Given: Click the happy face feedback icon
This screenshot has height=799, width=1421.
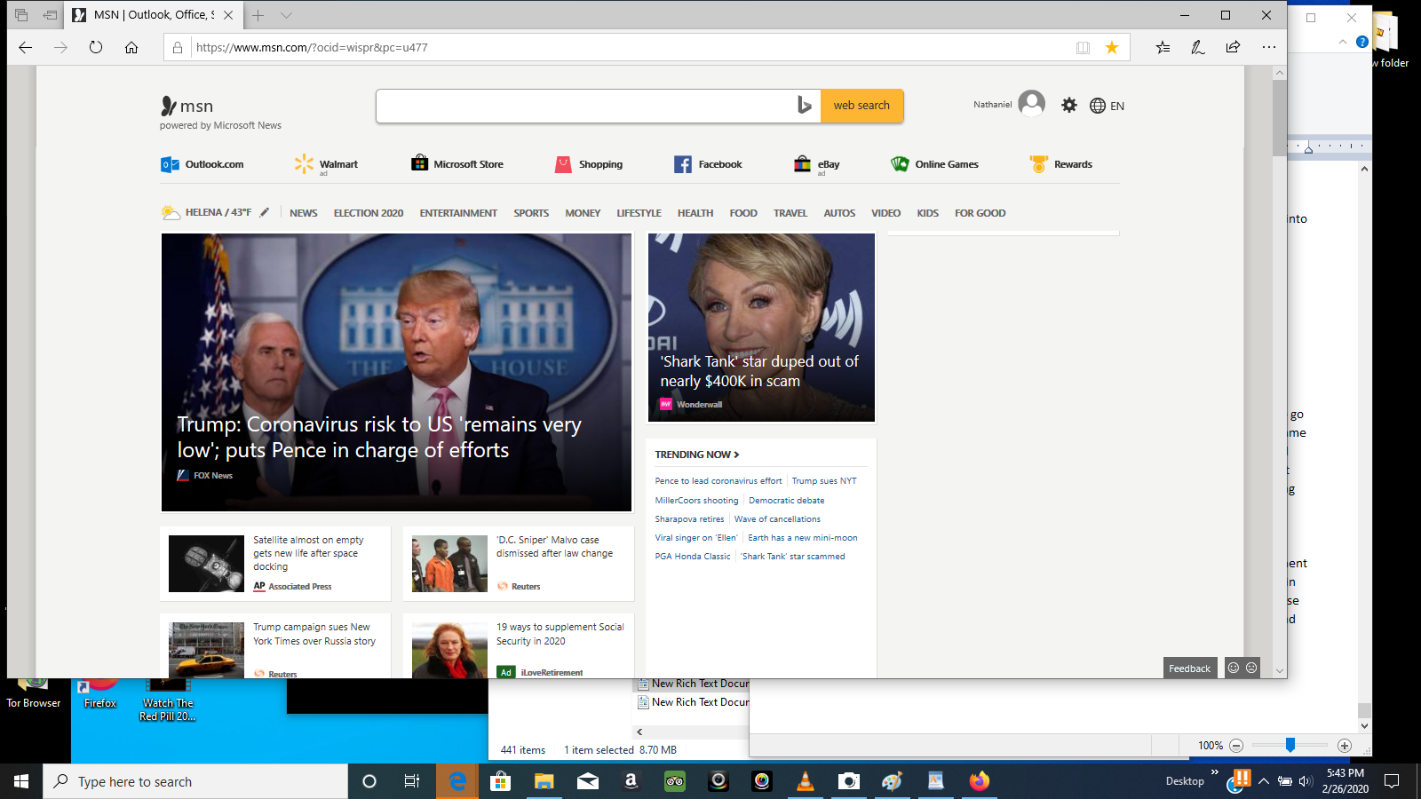Looking at the screenshot, I should tap(1233, 668).
